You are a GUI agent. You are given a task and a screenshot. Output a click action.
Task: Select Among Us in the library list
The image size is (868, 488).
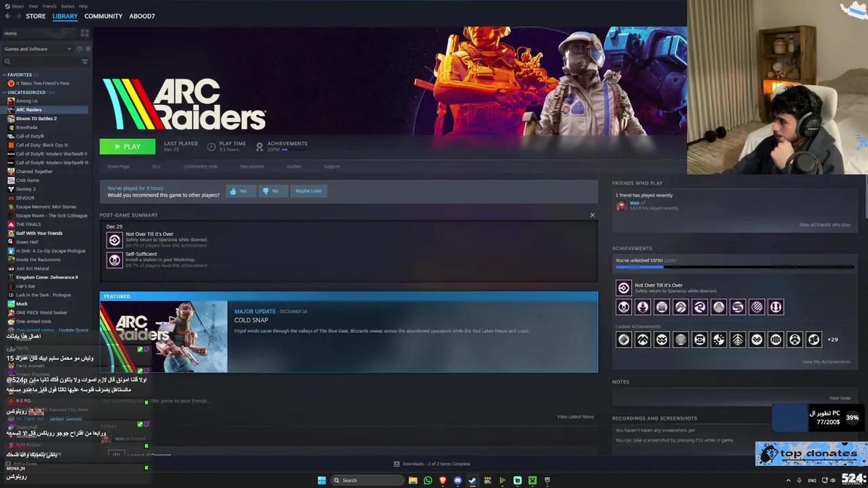pyautogui.click(x=26, y=101)
